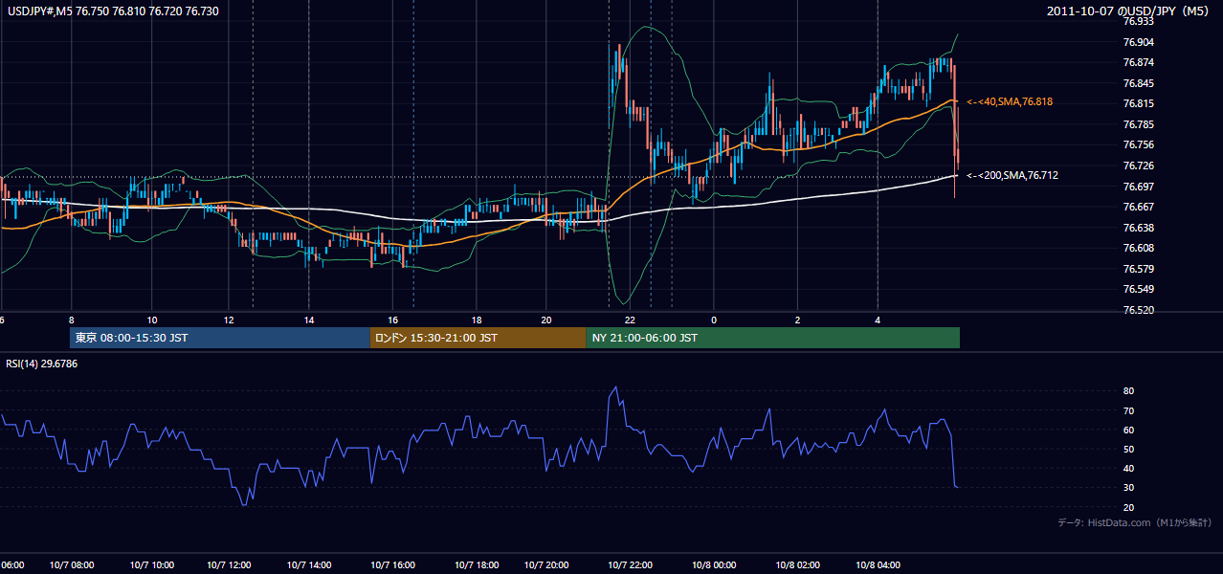Click RSI scale value 20
Image resolution: width=1223 pixels, height=574 pixels.
click(x=1128, y=507)
